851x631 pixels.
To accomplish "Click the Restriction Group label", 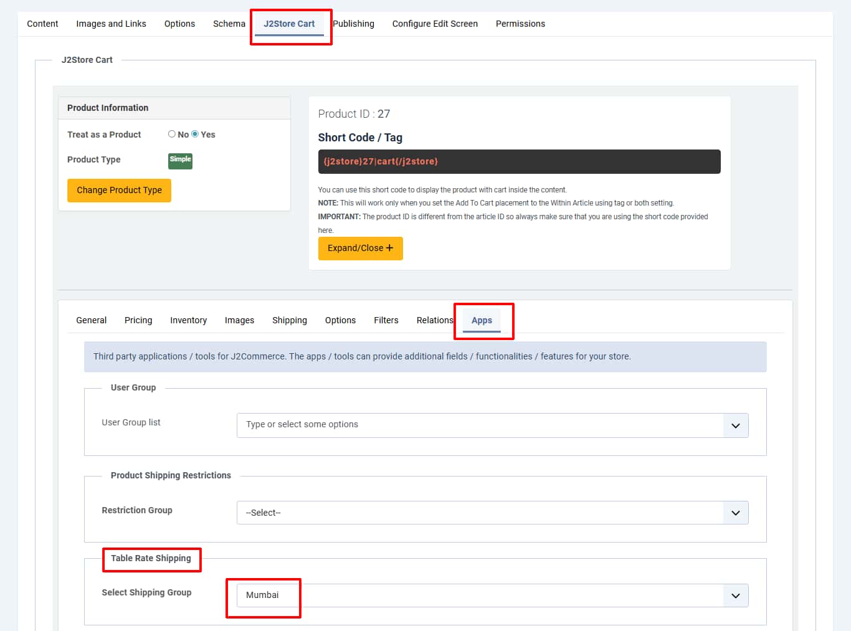I will tap(137, 510).
